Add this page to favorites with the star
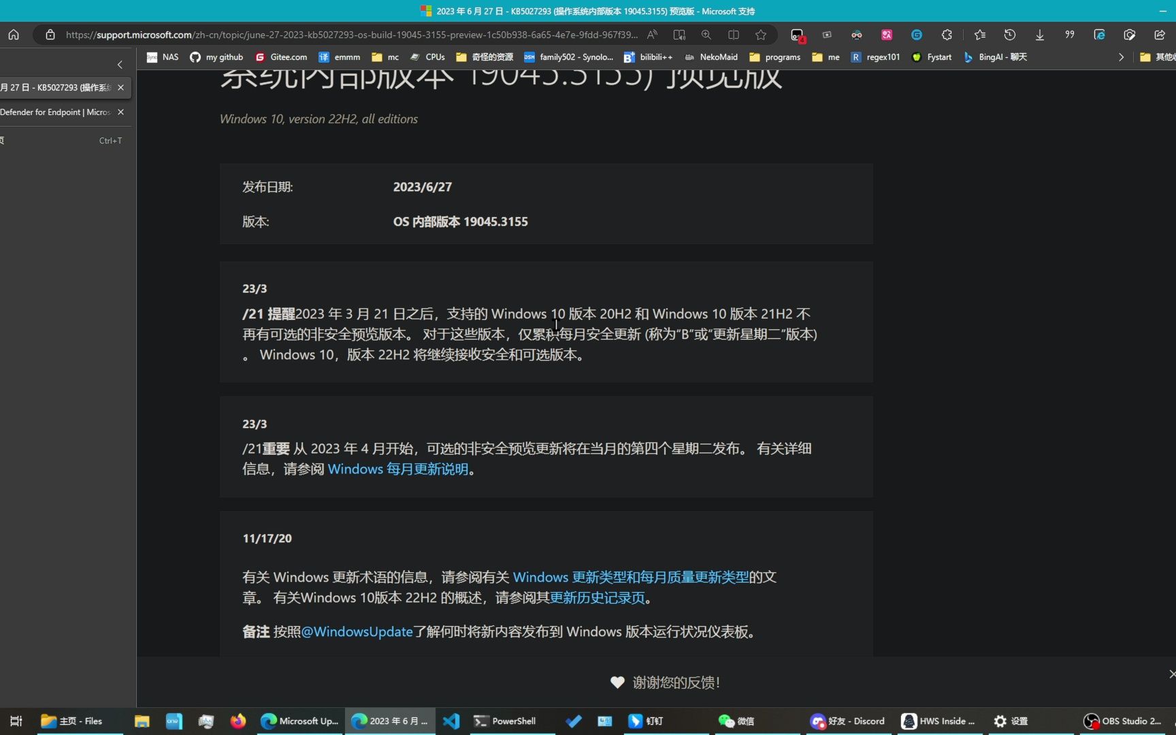This screenshot has height=735, width=1176. pyautogui.click(x=761, y=35)
